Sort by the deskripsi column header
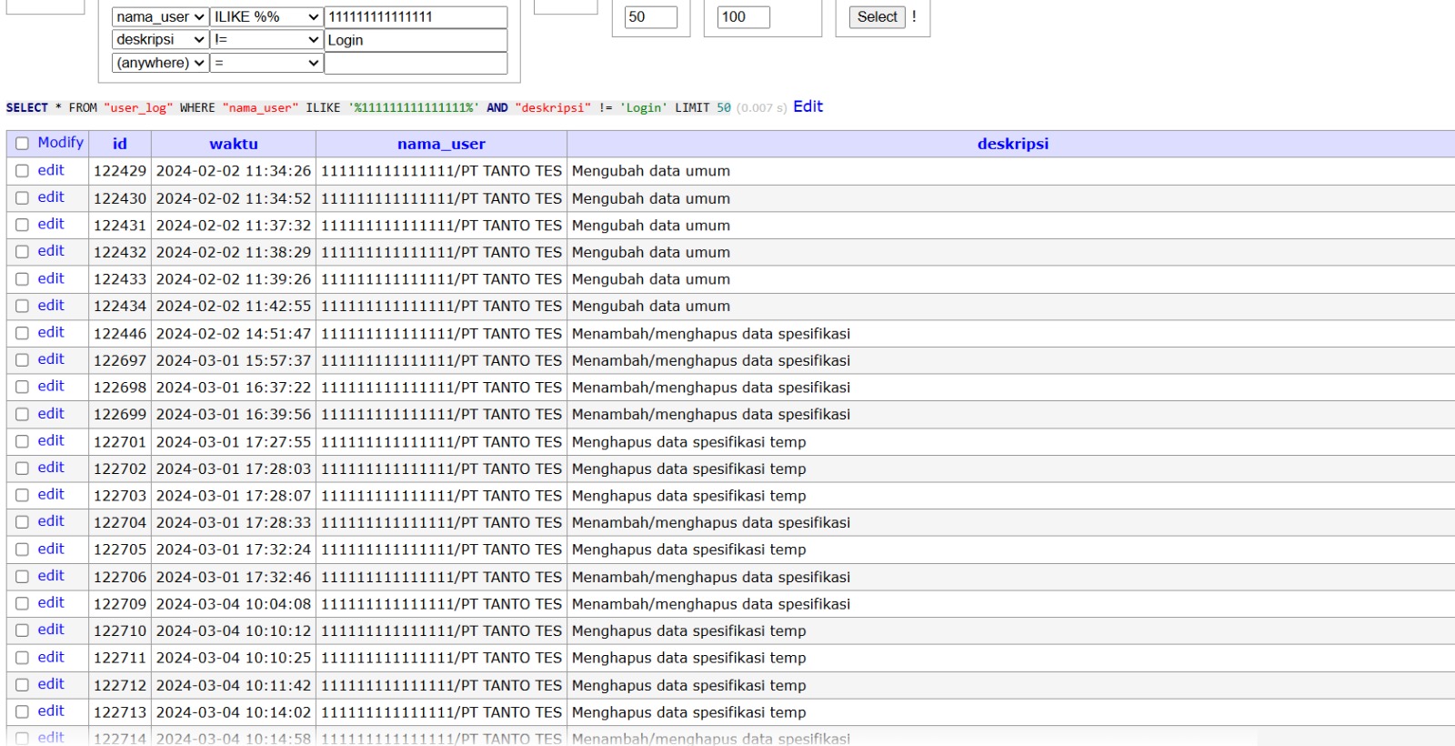This screenshot has width=1455, height=746. (1012, 144)
